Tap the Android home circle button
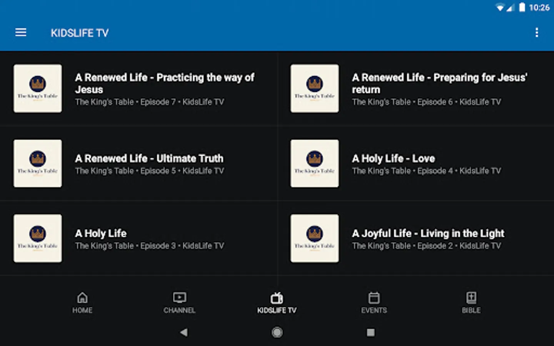This screenshot has height=346, width=554. [x=277, y=332]
